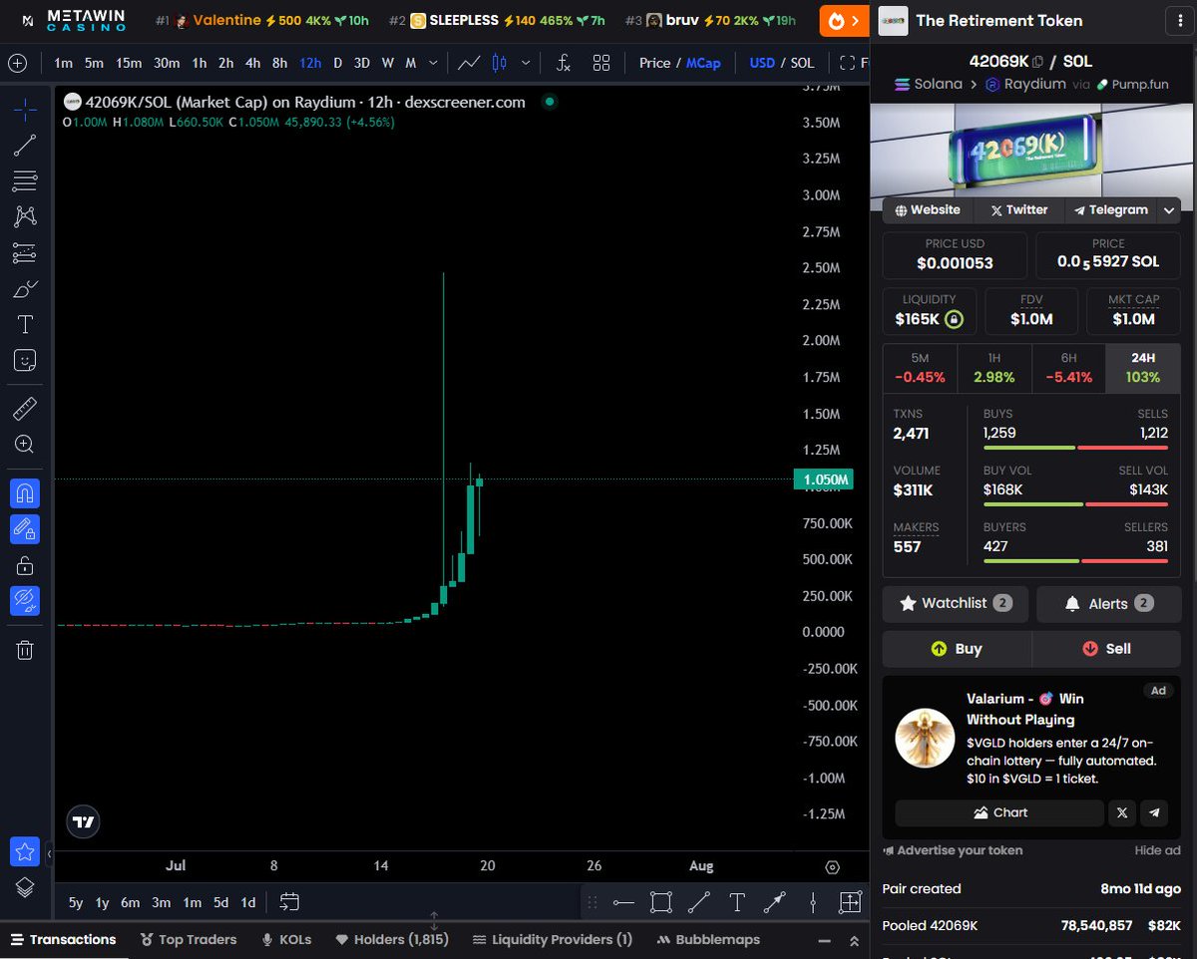
Task: Select the crosshair cursor tool
Action: (x=25, y=110)
